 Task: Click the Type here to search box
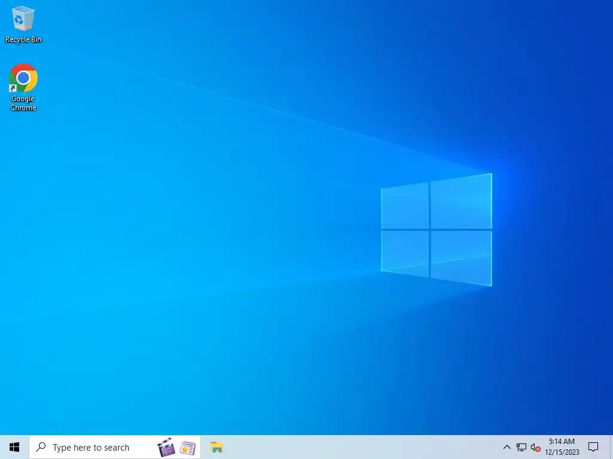tap(115, 447)
